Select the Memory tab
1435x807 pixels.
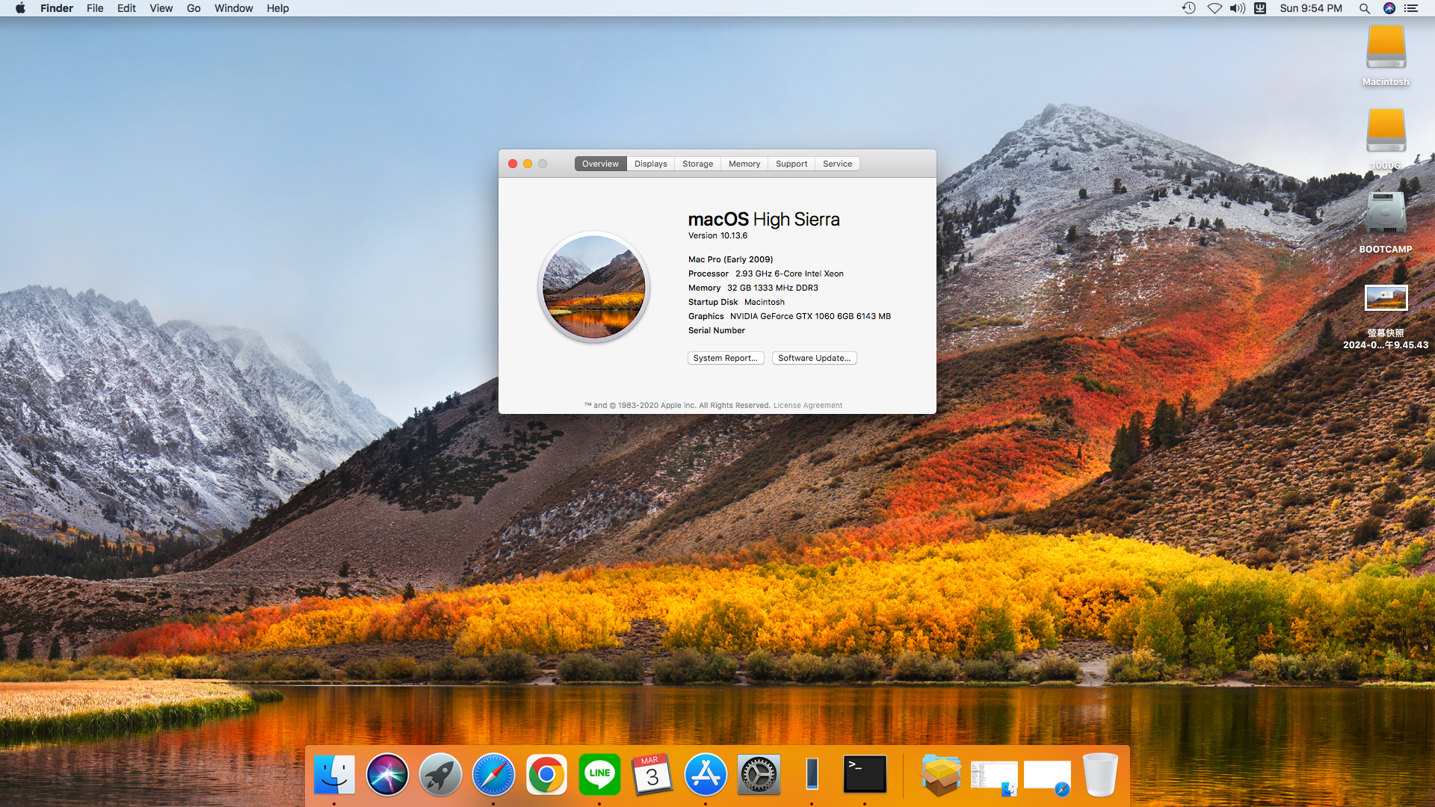pyautogui.click(x=743, y=164)
